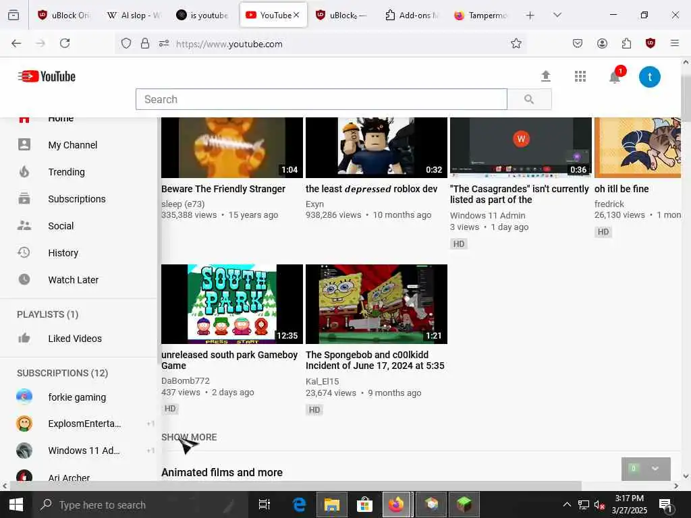Image resolution: width=691 pixels, height=518 pixels.
Task: Click the Animated films and more heading
Action: click(221, 472)
